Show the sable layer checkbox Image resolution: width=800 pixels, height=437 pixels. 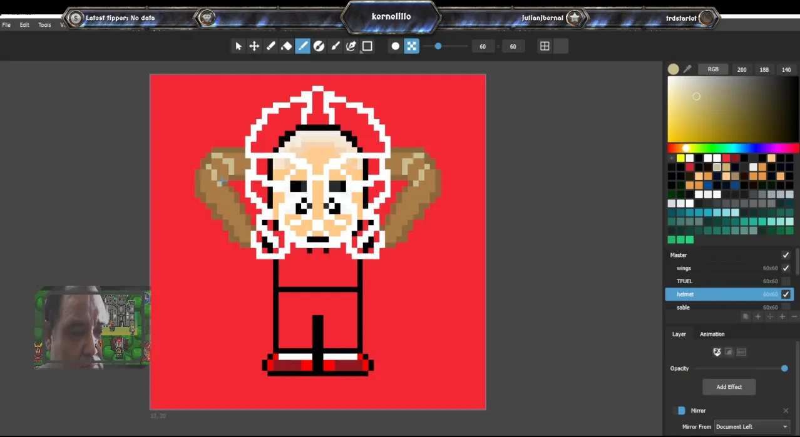(786, 307)
